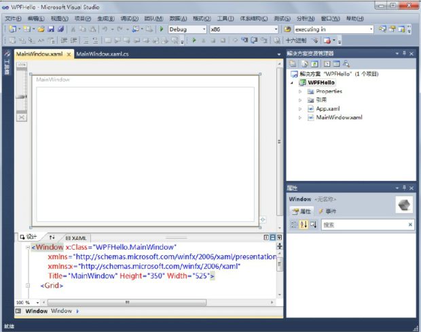Click the Increase Indent icon
421x332 pixels.
pyautogui.click(x=73, y=40)
